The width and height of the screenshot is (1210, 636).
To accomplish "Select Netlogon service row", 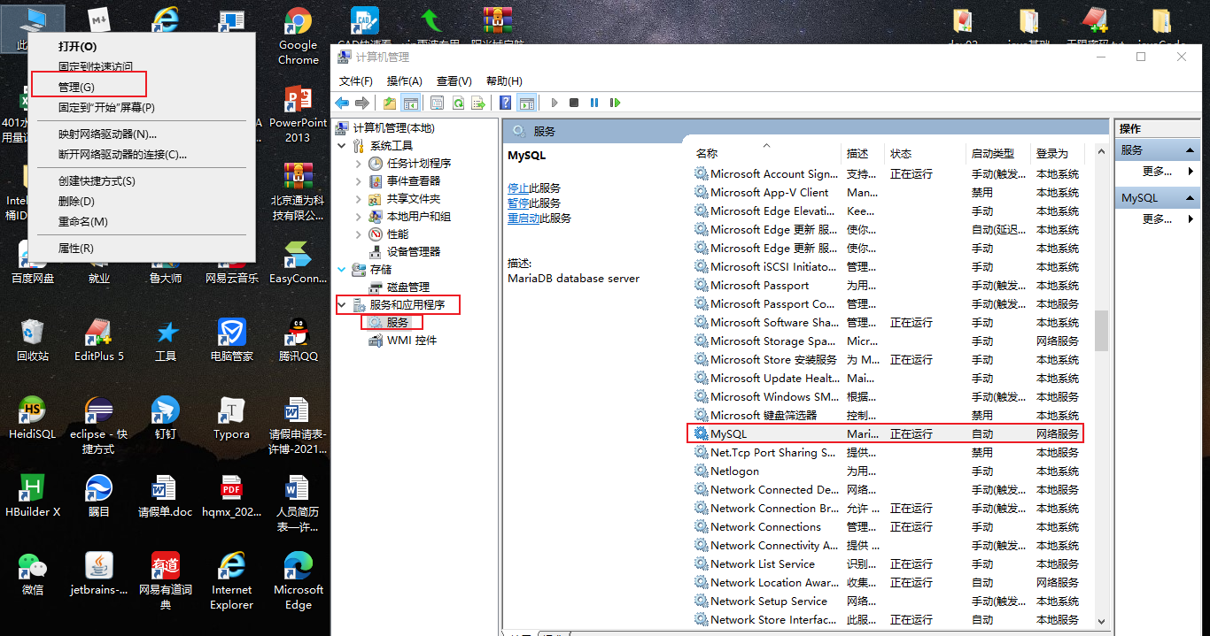I will click(886, 471).
